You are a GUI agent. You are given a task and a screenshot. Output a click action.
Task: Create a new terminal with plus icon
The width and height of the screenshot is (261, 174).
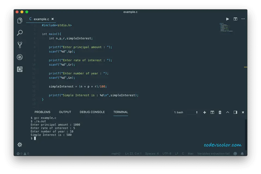(204, 112)
